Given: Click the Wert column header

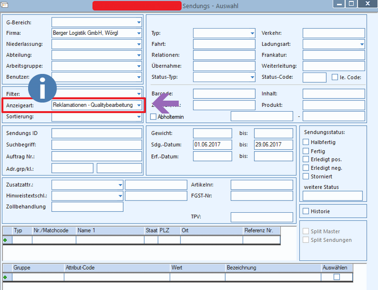Looking at the screenshot, I should 197,268.
